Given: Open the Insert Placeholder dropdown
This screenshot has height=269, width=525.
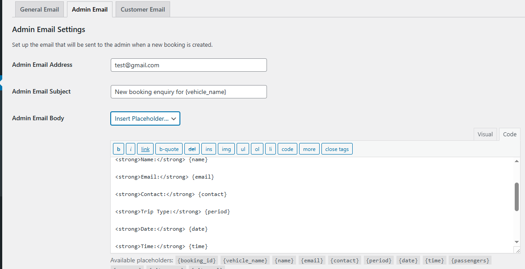Looking at the screenshot, I should (x=145, y=118).
